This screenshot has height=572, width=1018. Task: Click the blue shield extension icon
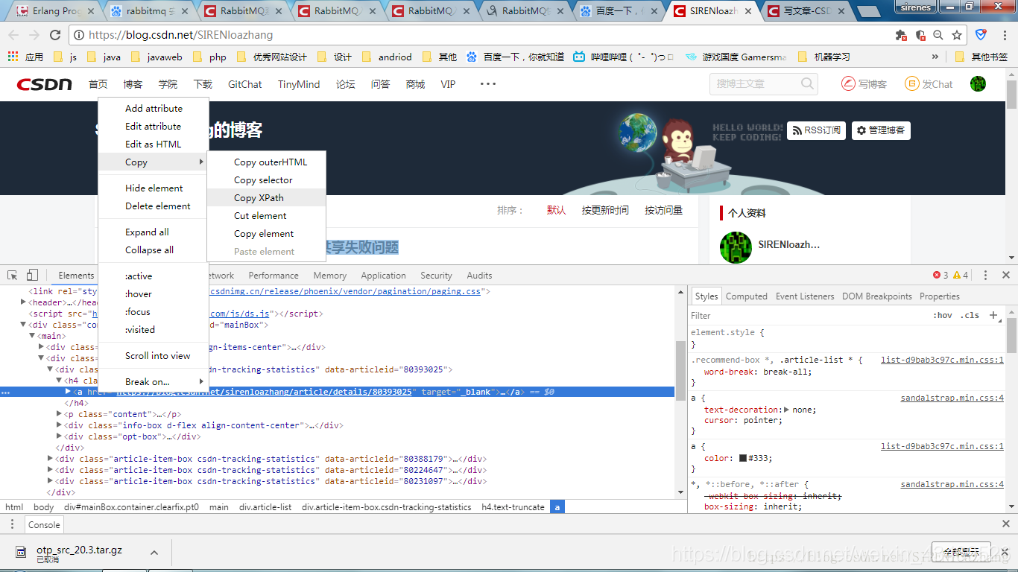click(x=981, y=35)
